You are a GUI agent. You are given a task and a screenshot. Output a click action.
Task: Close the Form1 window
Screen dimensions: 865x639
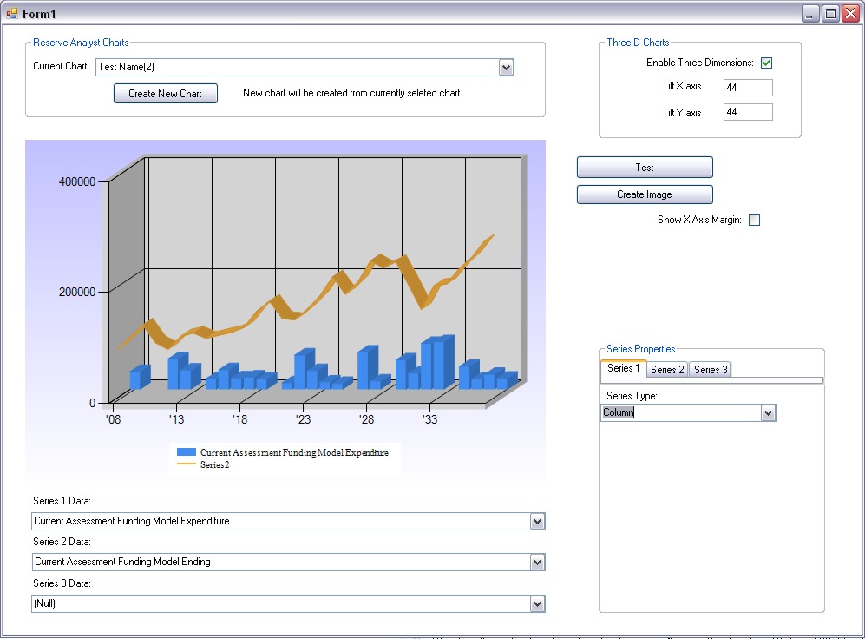click(x=850, y=13)
